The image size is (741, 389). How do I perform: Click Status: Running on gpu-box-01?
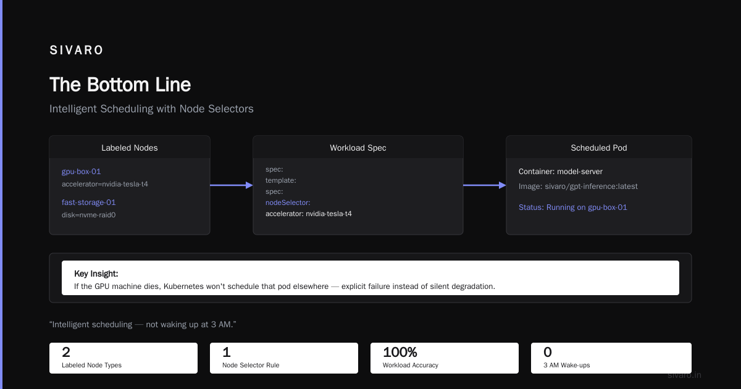coord(573,207)
